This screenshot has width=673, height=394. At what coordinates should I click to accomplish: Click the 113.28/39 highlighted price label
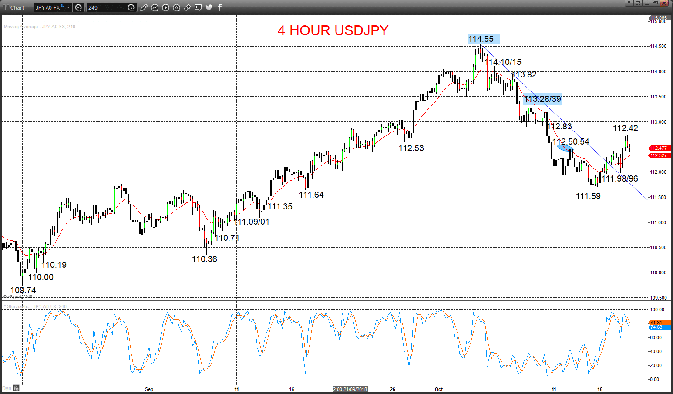pyautogui.click(x=542, y=99)
